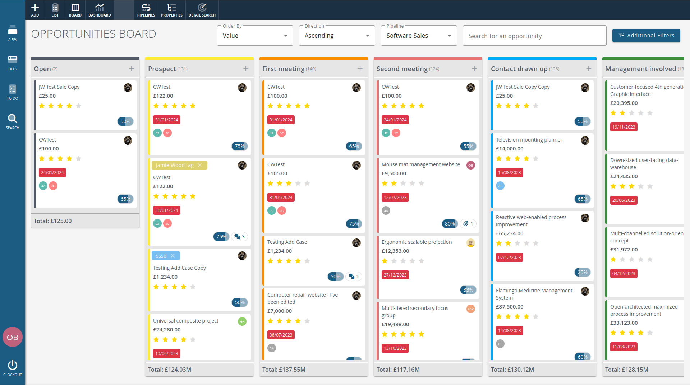
Task: Click the Search for an opportunity field
Action: coord(534,36)
